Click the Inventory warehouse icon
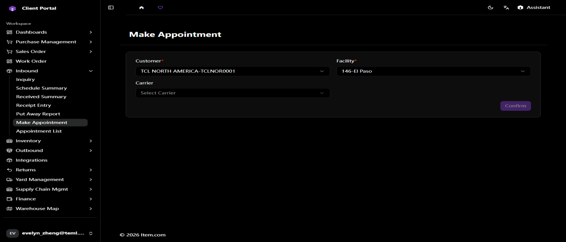 (9, 141)
